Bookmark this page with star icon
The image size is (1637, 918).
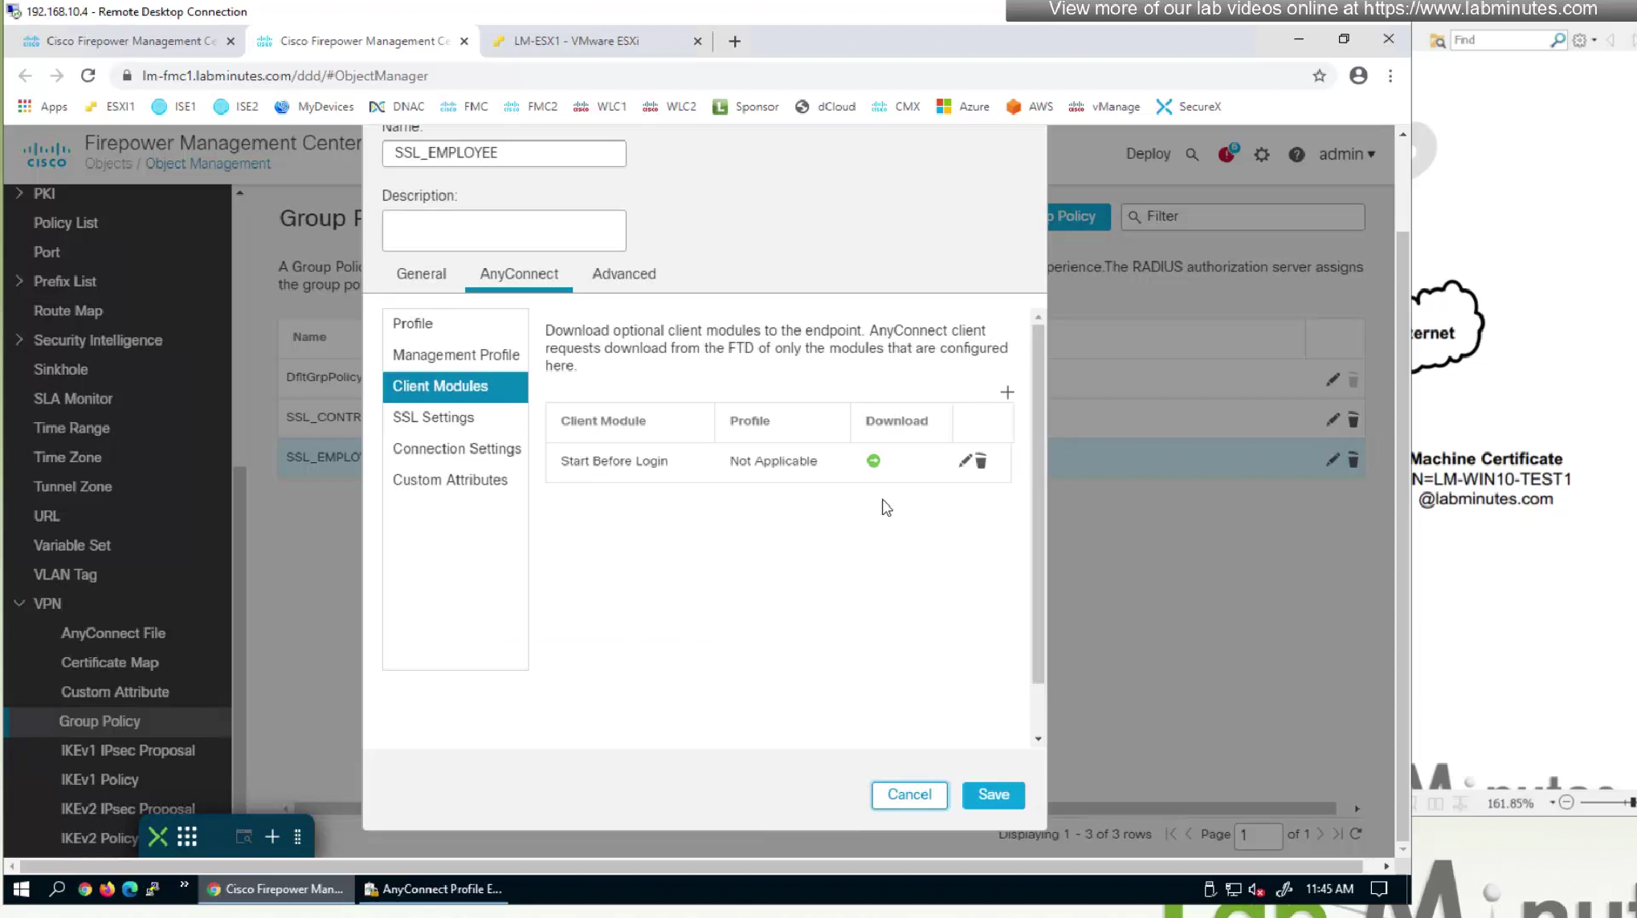pos(1319,75)
